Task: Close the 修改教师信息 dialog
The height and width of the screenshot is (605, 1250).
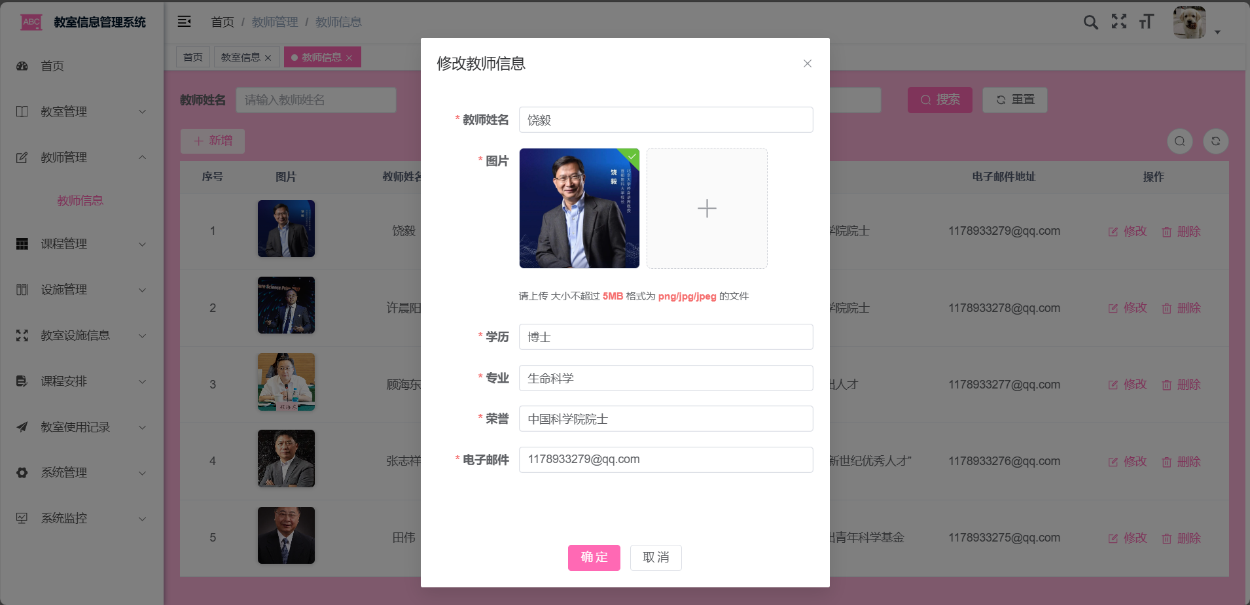Action: tap(808, 63)
